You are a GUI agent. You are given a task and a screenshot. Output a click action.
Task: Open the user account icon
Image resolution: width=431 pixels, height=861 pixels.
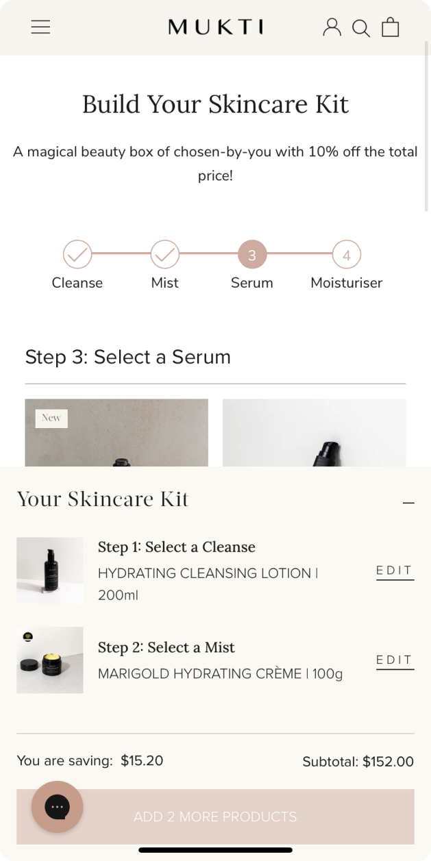click(x=332, y=27)
